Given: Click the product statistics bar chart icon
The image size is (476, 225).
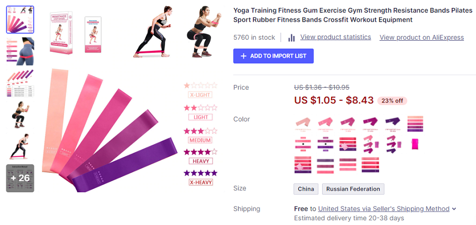Looking at the screenshot, I should coord(291,37).
